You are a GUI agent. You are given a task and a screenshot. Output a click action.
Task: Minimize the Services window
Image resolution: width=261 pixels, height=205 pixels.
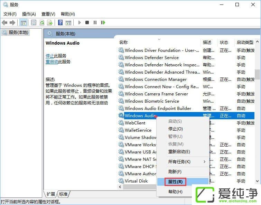[x=222, y=4]
